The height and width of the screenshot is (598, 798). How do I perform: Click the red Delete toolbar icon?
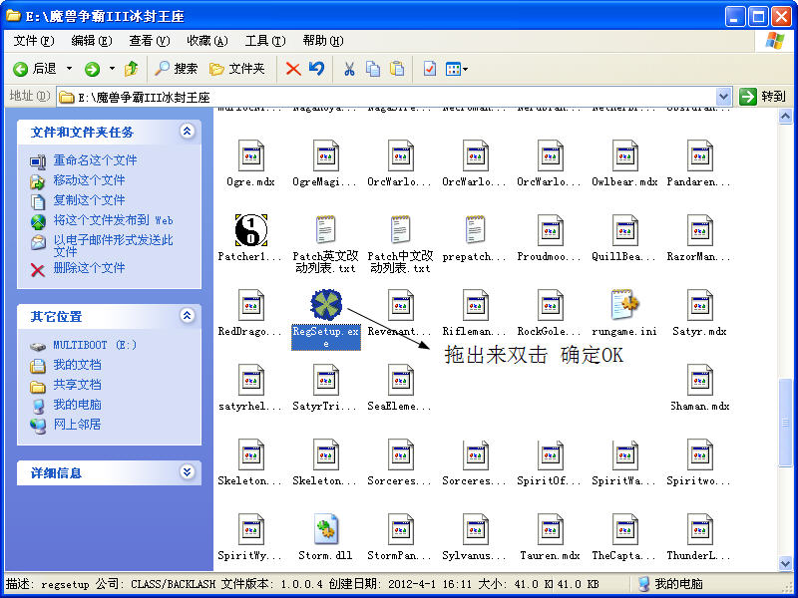293,69
